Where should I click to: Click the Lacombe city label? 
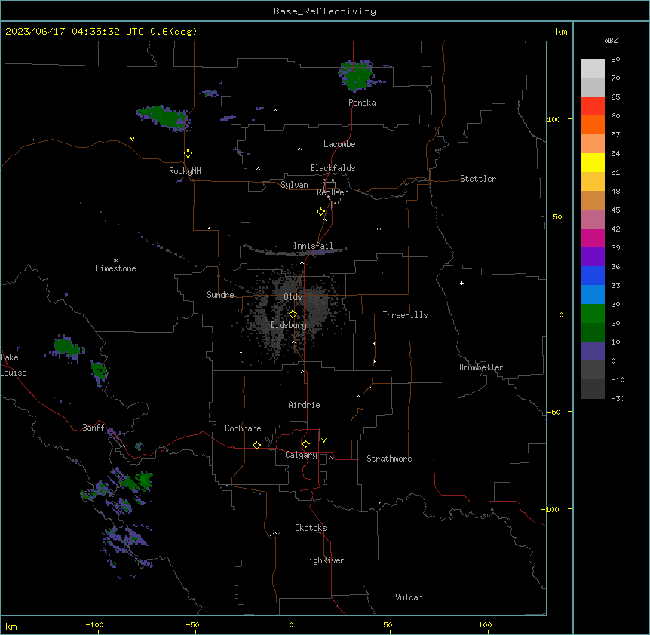coord(339,144)
